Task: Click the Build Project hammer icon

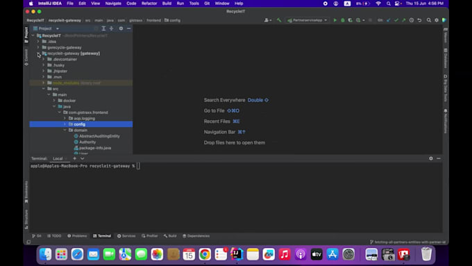Action: 279,20
